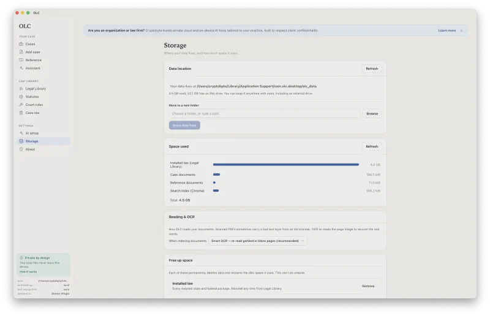The height and width of the screenshot is (316, 490).
Task: Click the OLC logo in sidebar
Action: click(x=25, y=26)
